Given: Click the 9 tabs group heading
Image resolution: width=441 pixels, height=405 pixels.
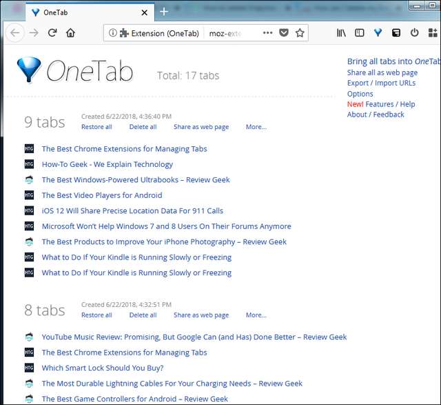Looking at the screenshot, I should tap(45, 122).
